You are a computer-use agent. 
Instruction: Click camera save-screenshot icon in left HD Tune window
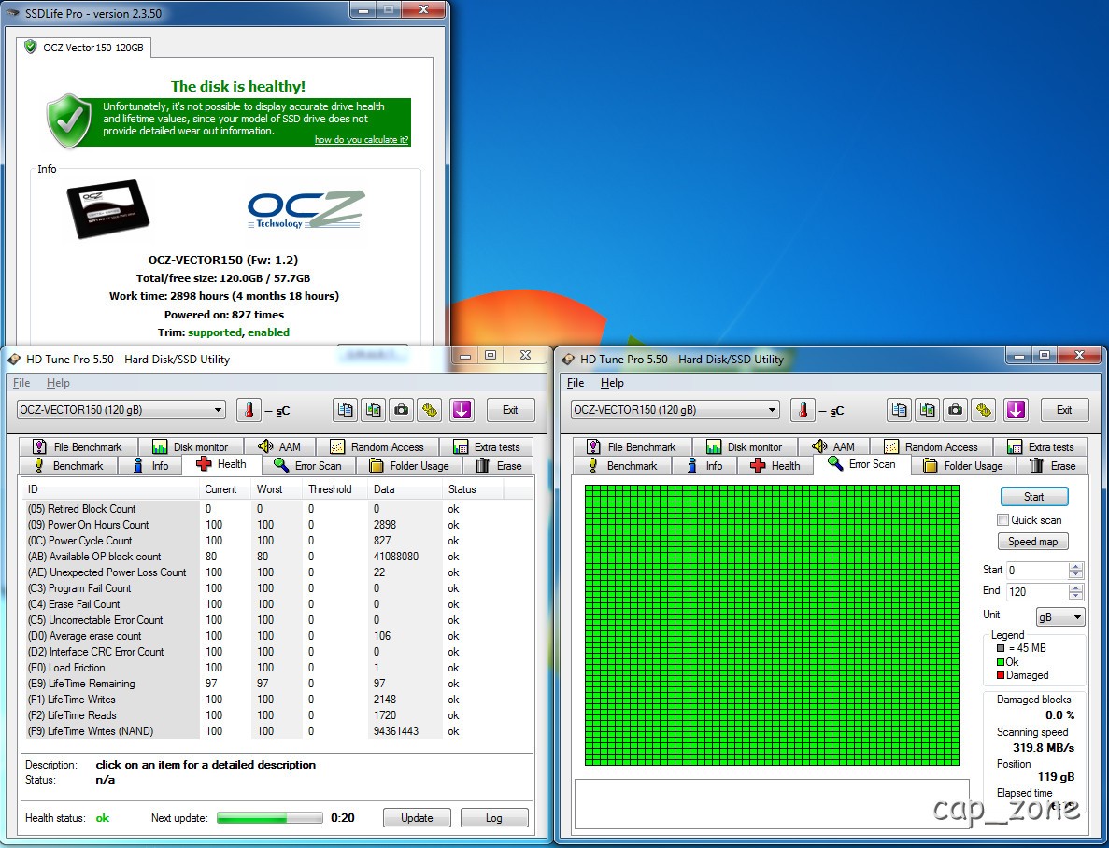(402, 410)
